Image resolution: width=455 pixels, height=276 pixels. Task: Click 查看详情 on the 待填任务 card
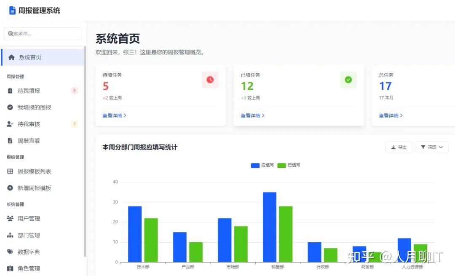114,115
